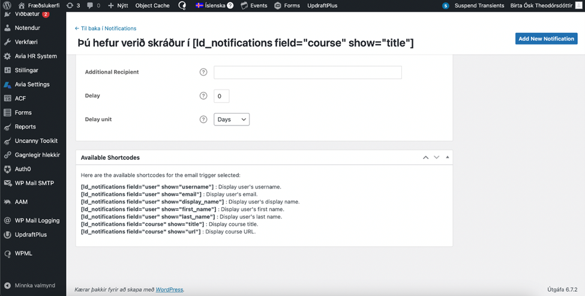This screenshot has width=585, height=296.
Task: Click help icon next to Delay
Action: 203,96
